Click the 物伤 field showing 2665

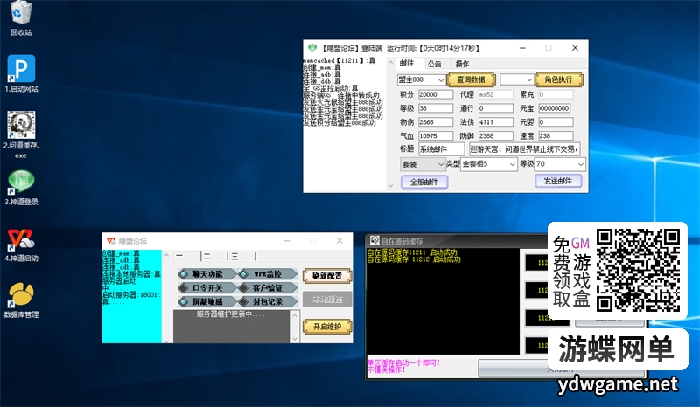[436, 122]
